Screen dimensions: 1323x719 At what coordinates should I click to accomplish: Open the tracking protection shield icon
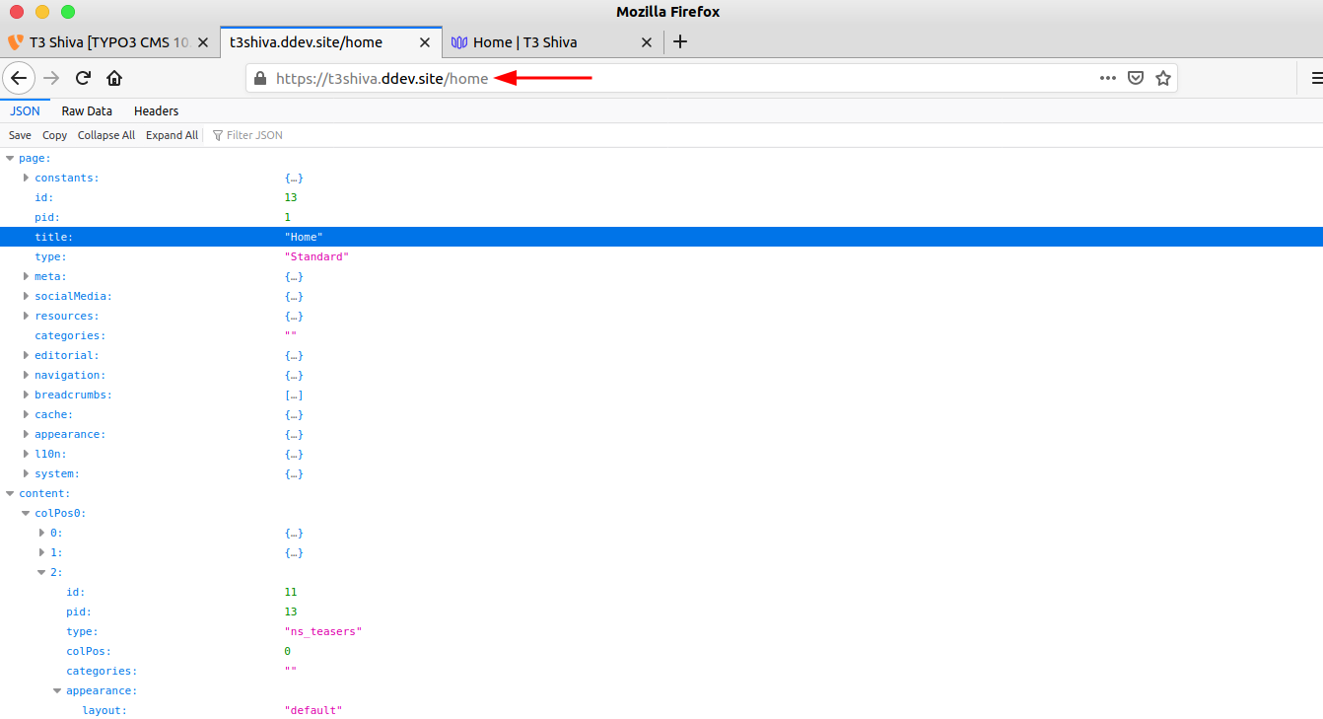coord(1136,78)
